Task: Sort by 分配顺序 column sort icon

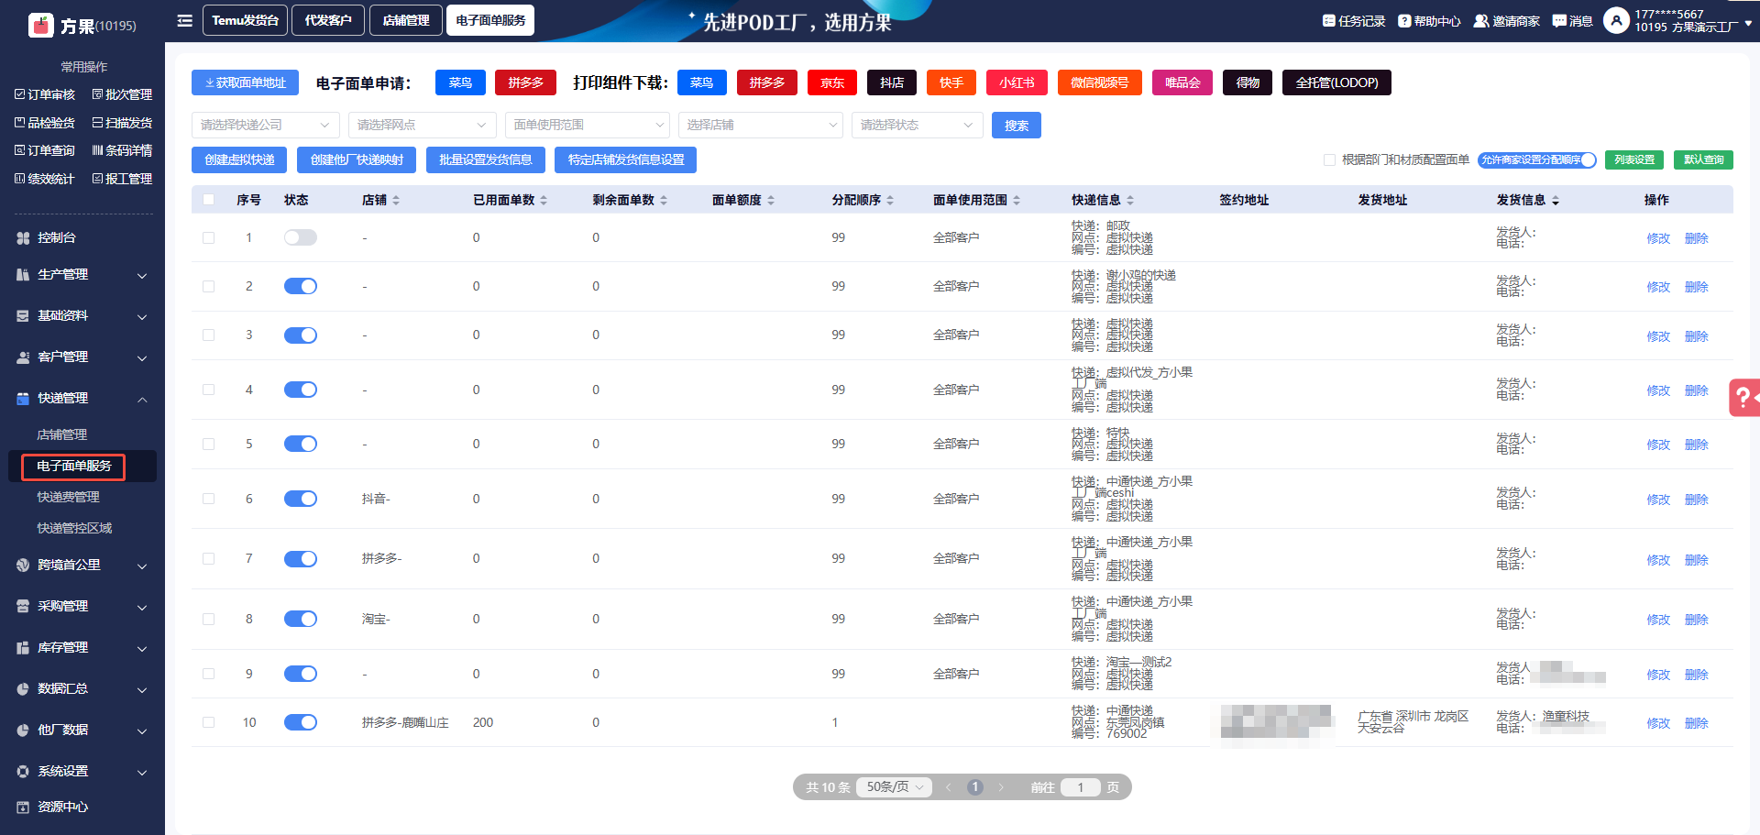Action: (x=890, y=200)
